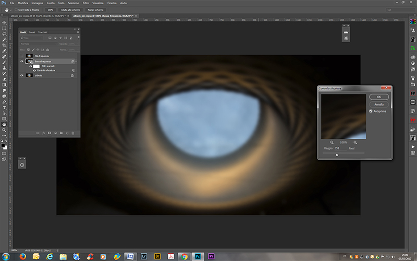Select the Lasso tool
The width and height of the screenshot is (417, 261).
pyautogui.click(x=4, y=33)
